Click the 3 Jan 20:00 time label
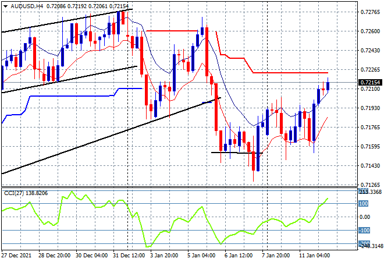The image size is (384, 262). pyautogui.click(x=164, y=256)
